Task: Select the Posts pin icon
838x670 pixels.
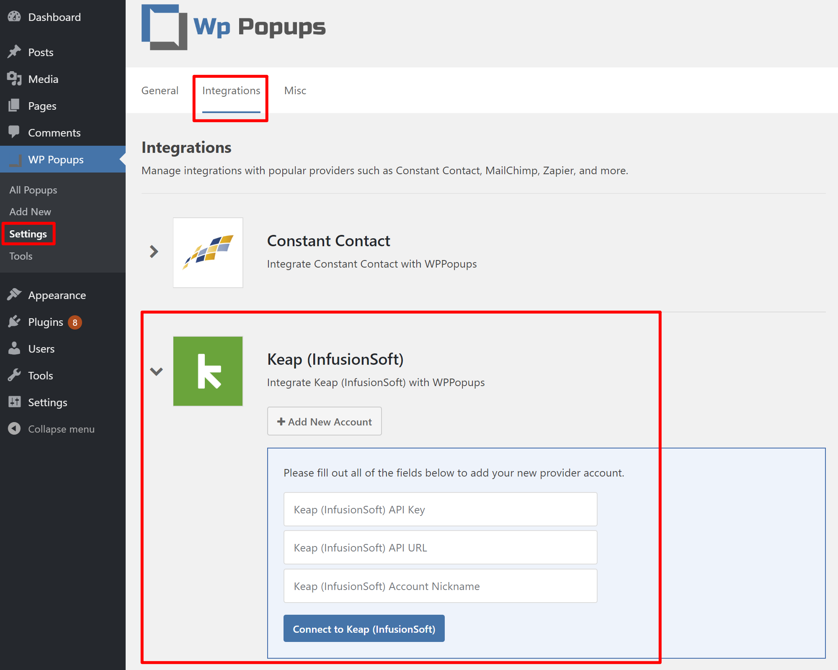Action: click(15, 52)
